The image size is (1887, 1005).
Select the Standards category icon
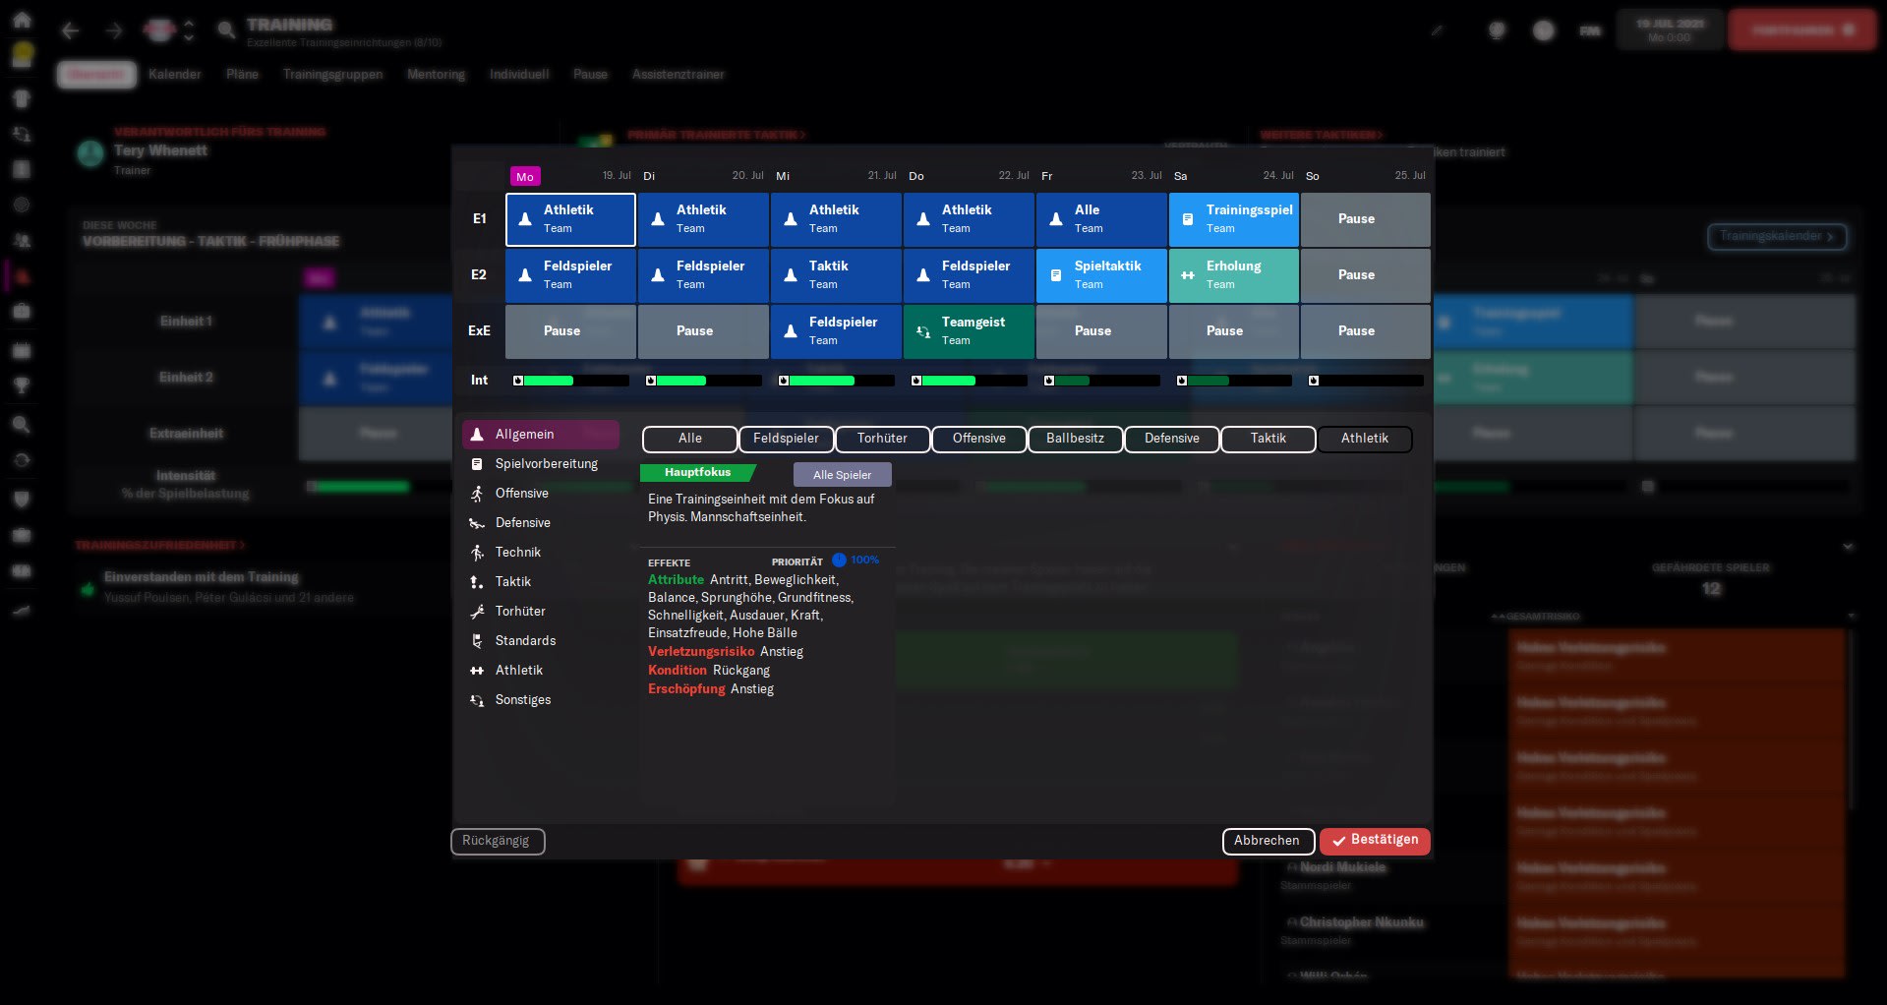tap(477, 641)
